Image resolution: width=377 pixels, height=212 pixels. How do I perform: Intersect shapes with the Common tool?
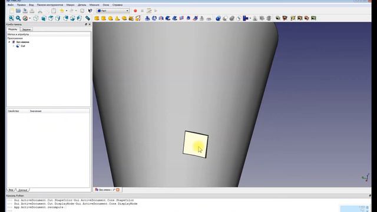click(x=239, y=18)
